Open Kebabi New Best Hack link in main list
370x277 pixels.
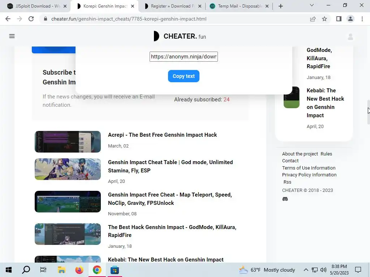[165, 259]
